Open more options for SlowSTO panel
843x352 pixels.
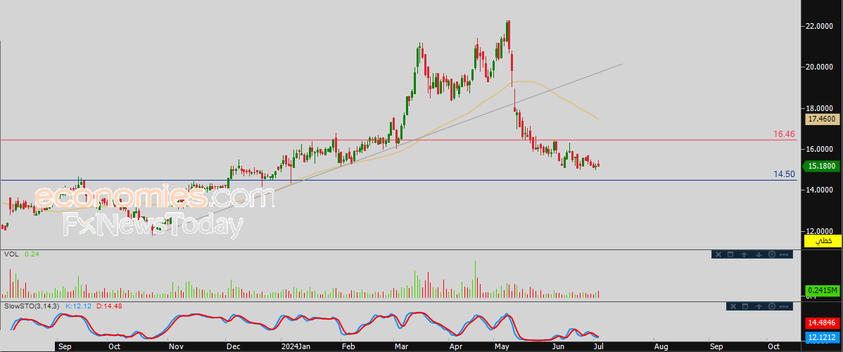coord(784,306)
